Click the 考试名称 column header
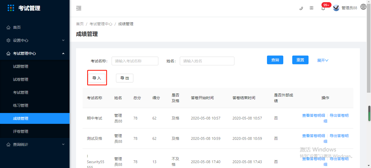Image resolution: width=371 pixels, height=168 pixels. tap(95, 98)
